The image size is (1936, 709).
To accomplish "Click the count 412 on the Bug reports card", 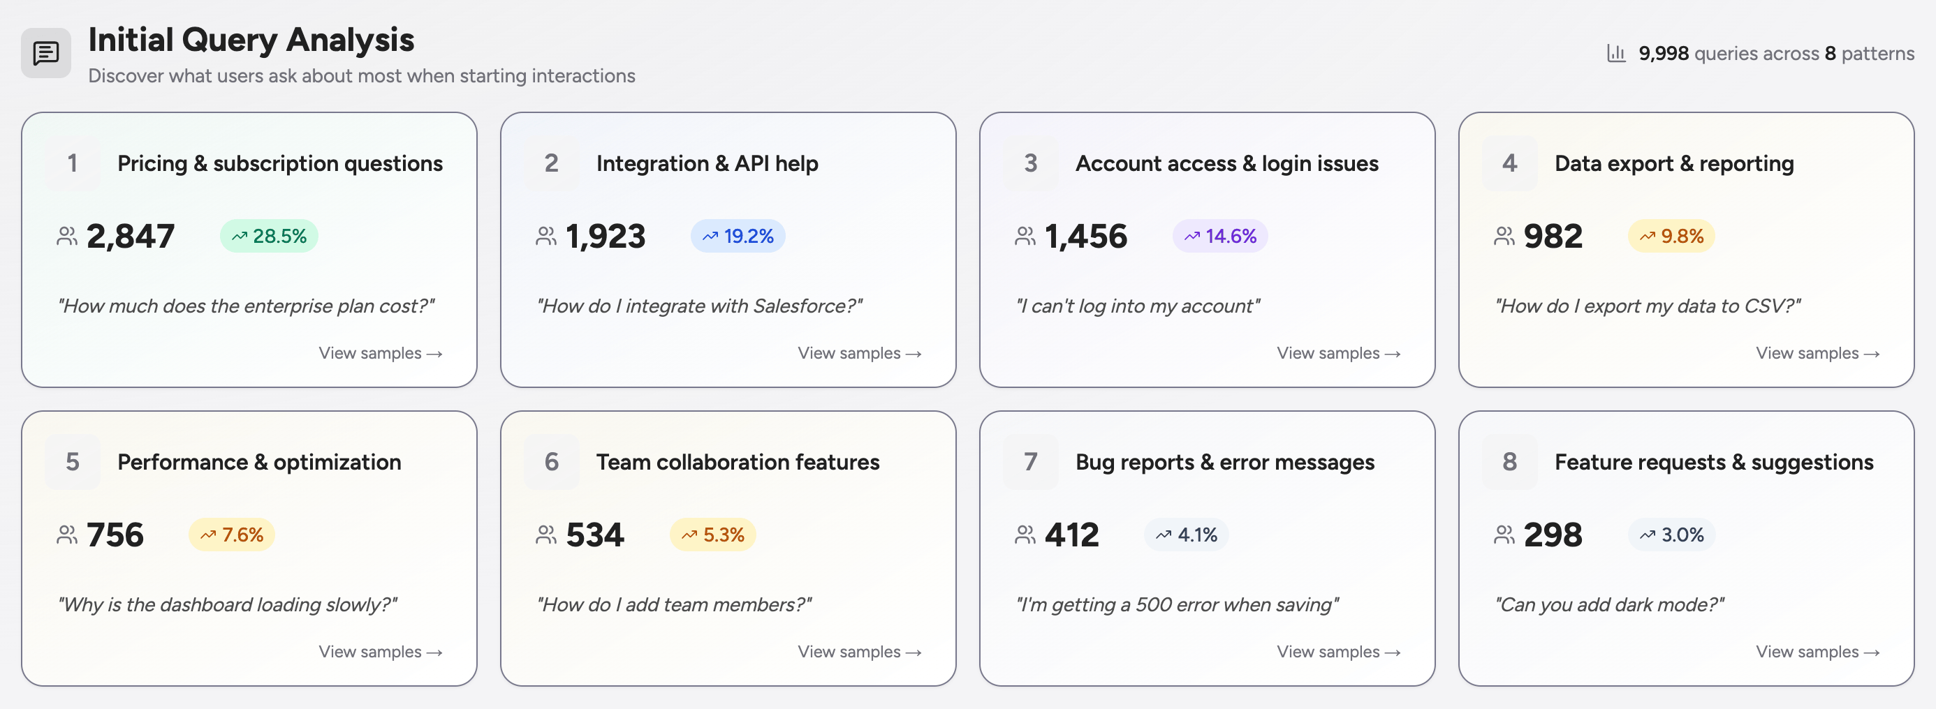I will (x=1073, y=535).
